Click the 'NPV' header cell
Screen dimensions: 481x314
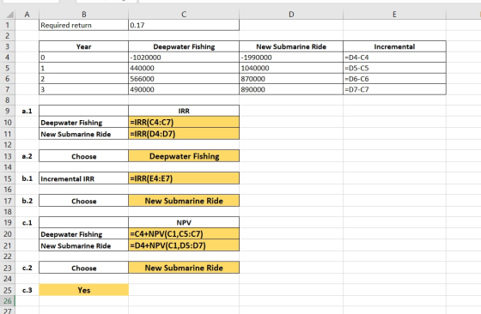(x=184, y=223)
